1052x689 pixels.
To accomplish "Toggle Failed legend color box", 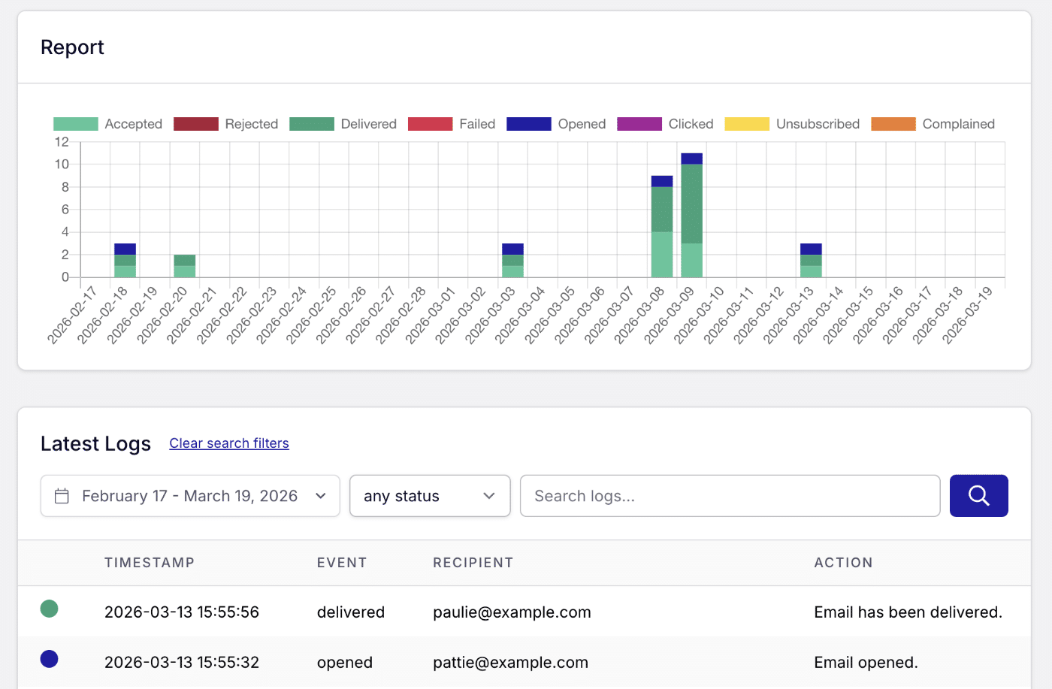I will [430, 124].
